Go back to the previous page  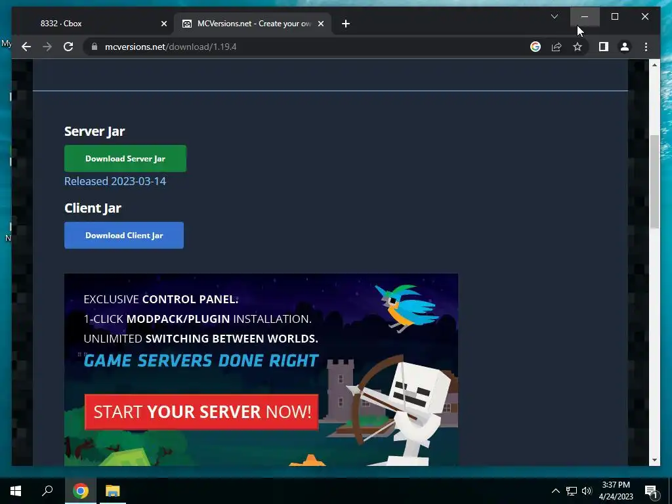tap(26, 47)
